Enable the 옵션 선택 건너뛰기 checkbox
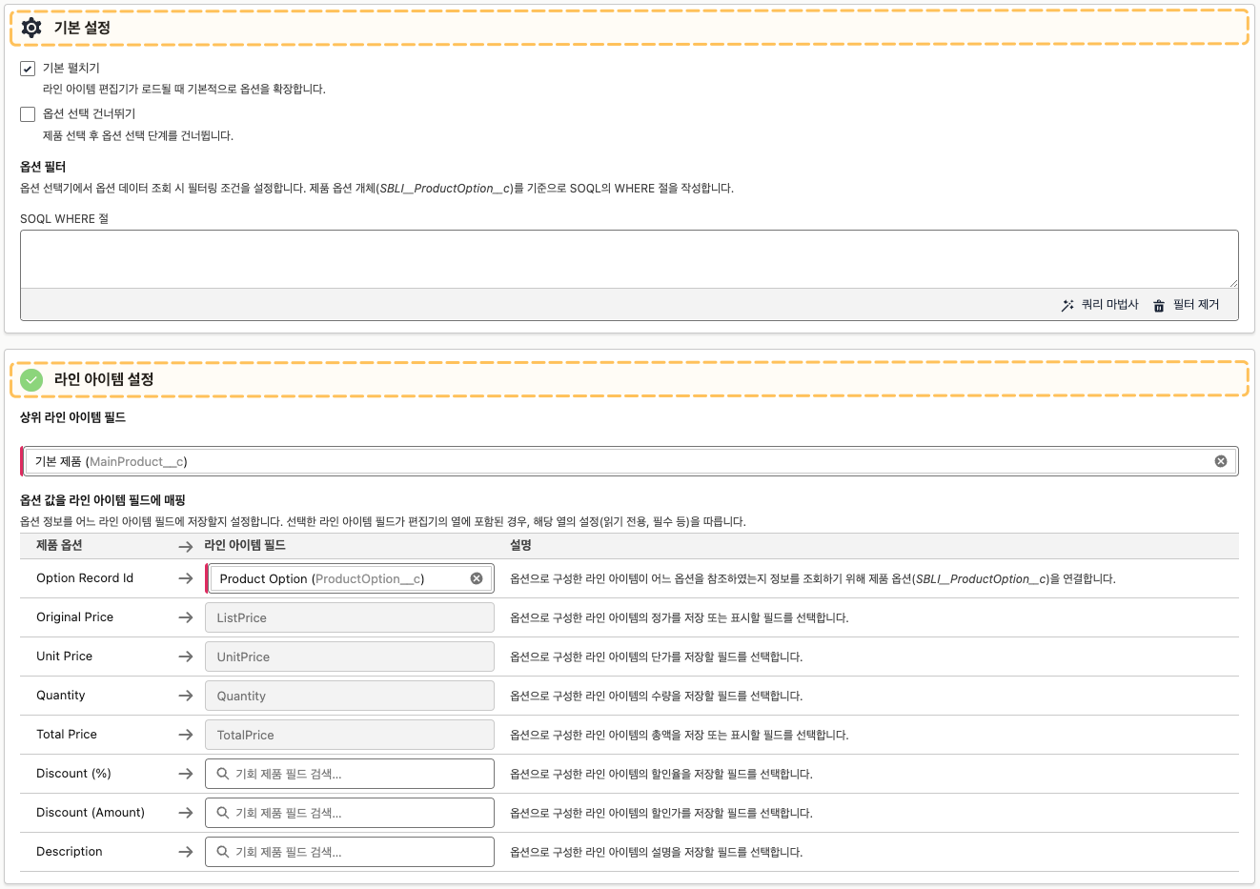This screenshot has width=1260, height=889. pos(28,114)
